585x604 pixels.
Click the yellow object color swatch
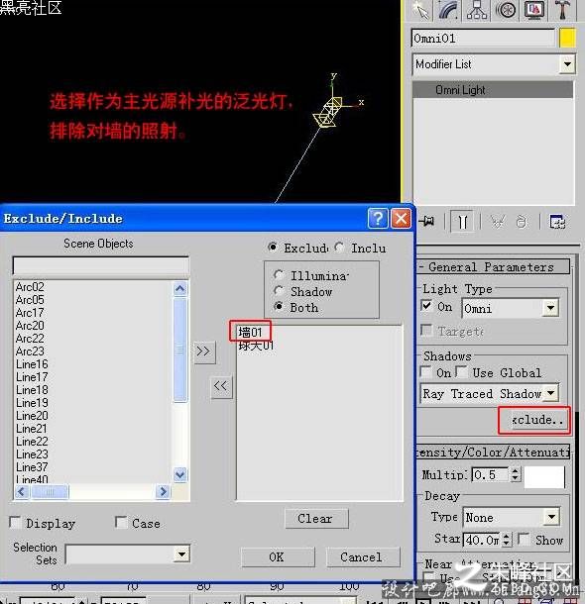pyautogui.click(x=567, y=38)
